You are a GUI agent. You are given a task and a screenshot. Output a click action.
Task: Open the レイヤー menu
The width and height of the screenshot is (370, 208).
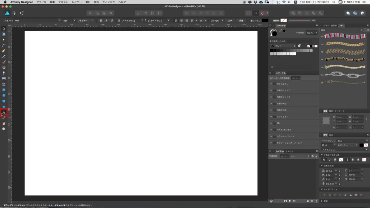pos(77,2)
